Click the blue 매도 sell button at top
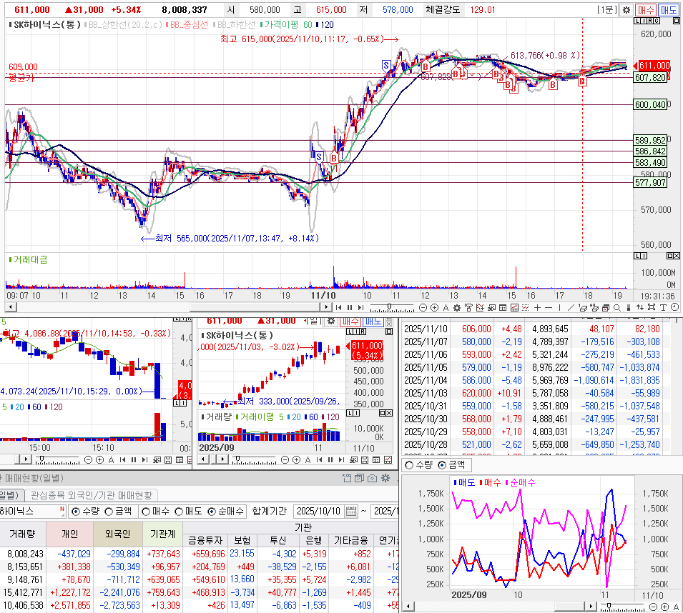 tap(668, 9)
